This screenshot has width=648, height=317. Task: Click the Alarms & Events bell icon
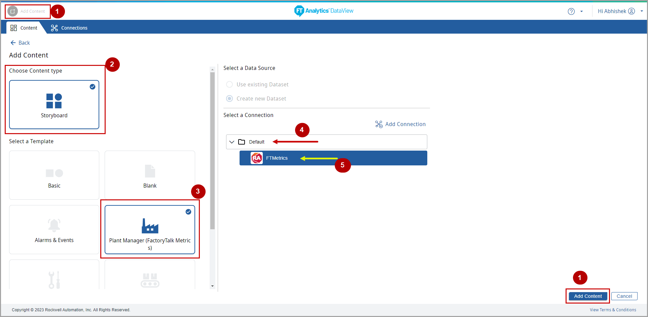(x=54, y=225)
